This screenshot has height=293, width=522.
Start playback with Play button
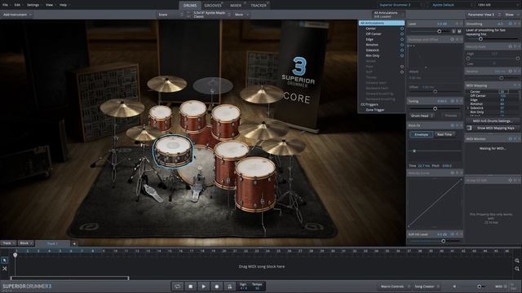203,286
